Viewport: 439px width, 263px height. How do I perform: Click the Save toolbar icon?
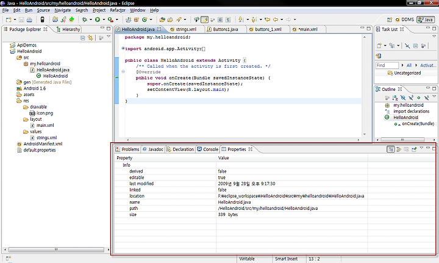tap(21, 20)
